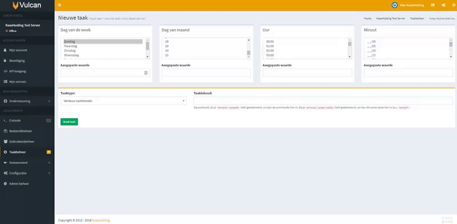Click the Taakbeheer orange count badge
This screenshot has height=224, width=457.
tap(49, 152)
